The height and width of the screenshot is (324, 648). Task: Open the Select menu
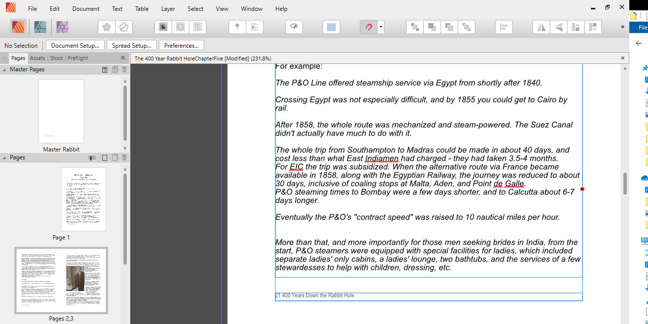pos(196,9)
